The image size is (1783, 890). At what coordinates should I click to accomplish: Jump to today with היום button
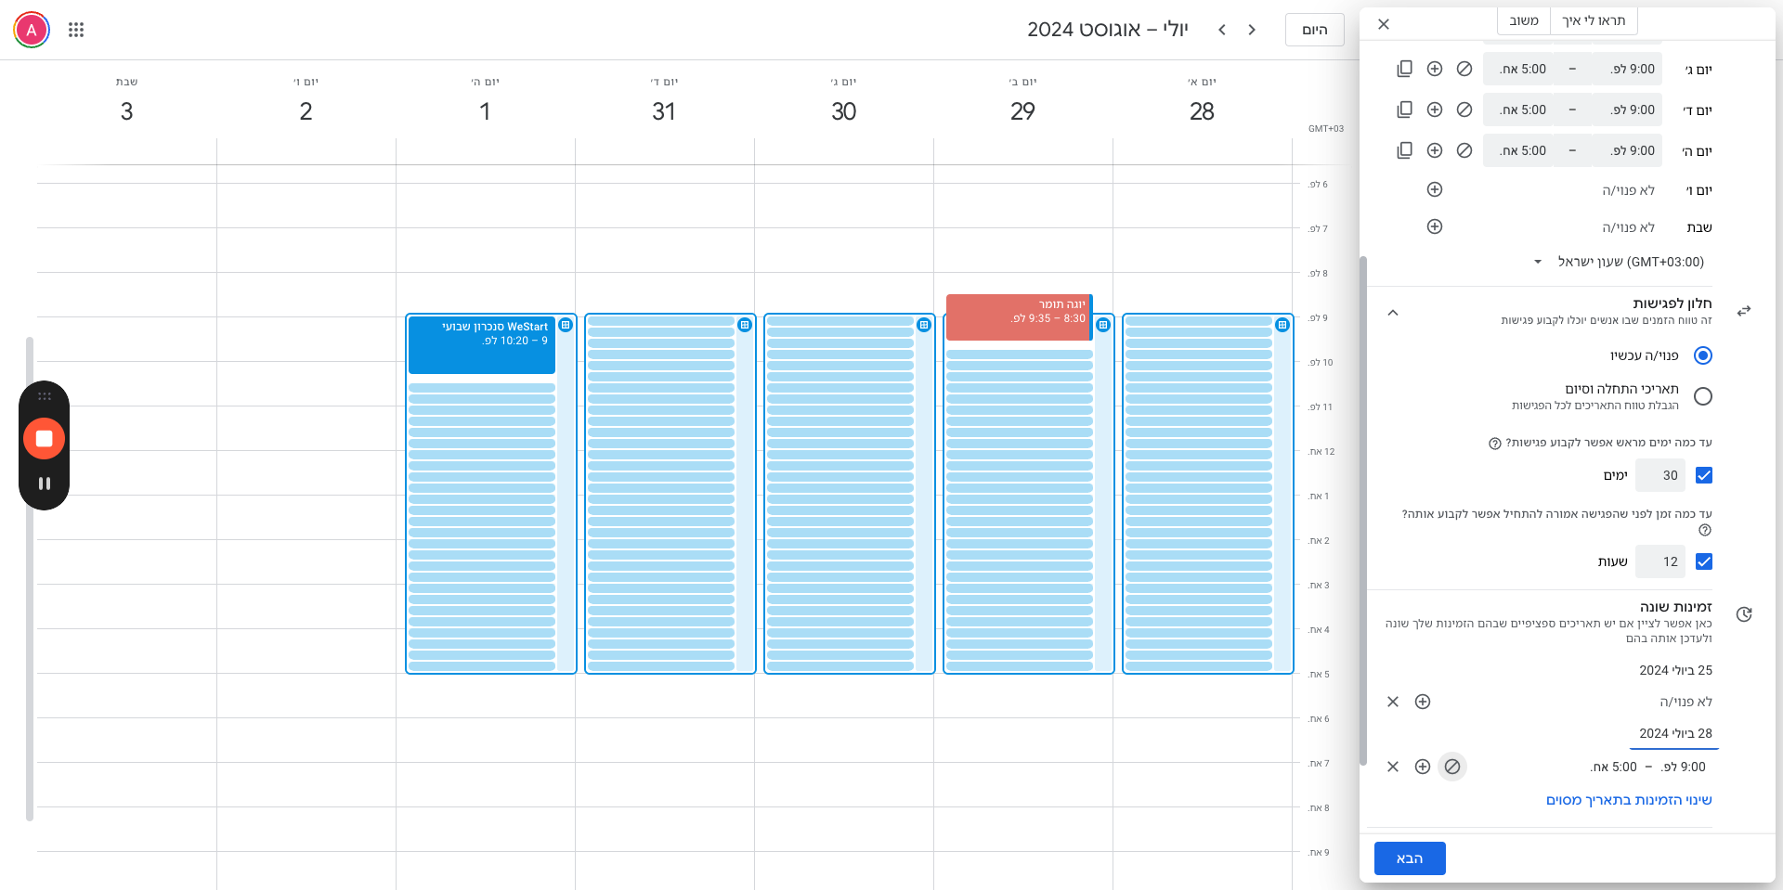pos(1315,30)
